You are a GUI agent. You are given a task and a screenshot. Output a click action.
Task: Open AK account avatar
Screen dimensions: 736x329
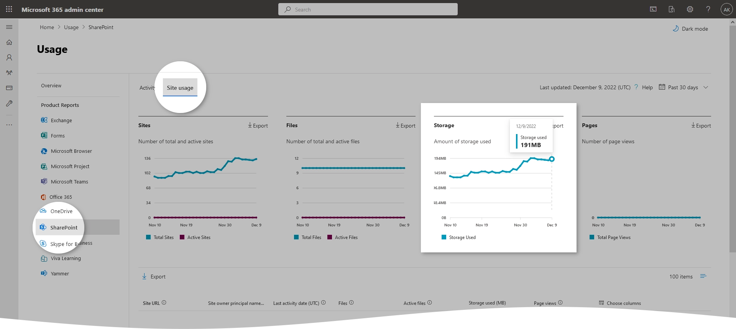pos(727,10)
